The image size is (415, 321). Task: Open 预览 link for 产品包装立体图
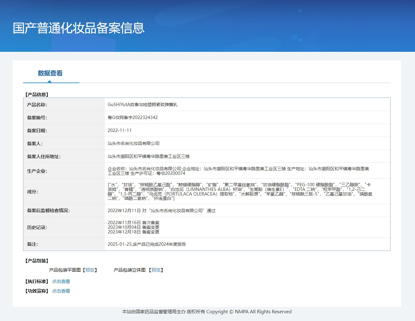156,270
